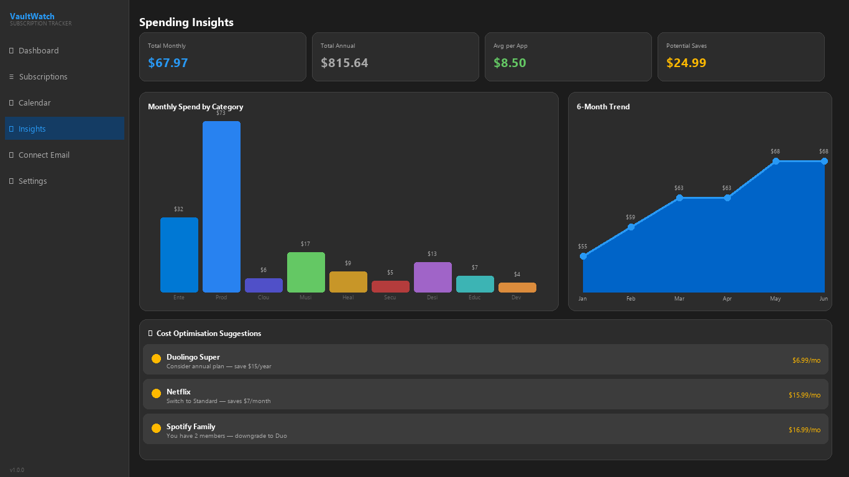Click the Apr data point at $63

click(x=727, y=198)
